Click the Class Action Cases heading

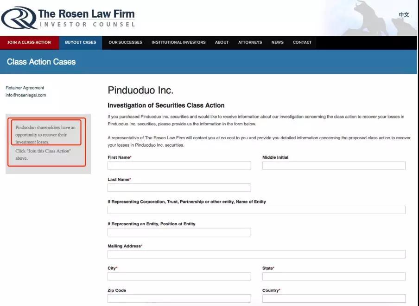click(41, 62)
